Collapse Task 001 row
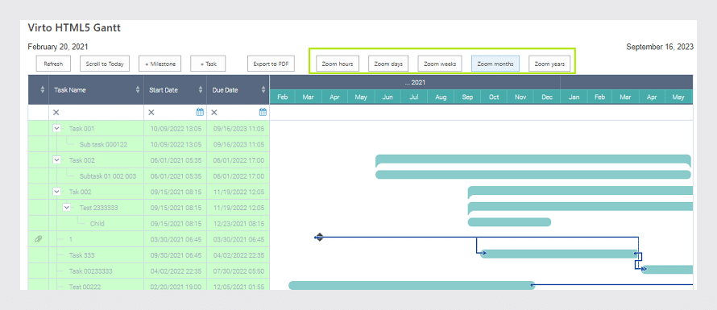Screen dimensions: 717x310 coord(57,129)
